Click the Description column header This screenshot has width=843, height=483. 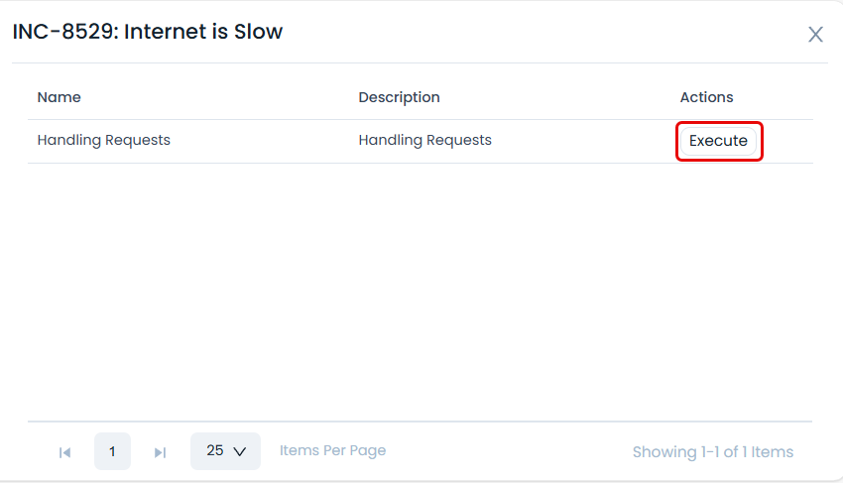tap(399, 97)
